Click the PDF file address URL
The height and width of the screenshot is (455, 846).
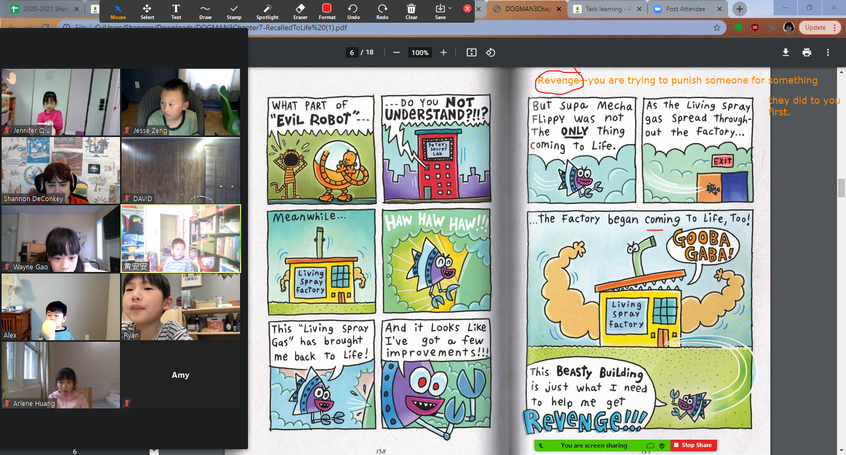(x=220, y=28)
